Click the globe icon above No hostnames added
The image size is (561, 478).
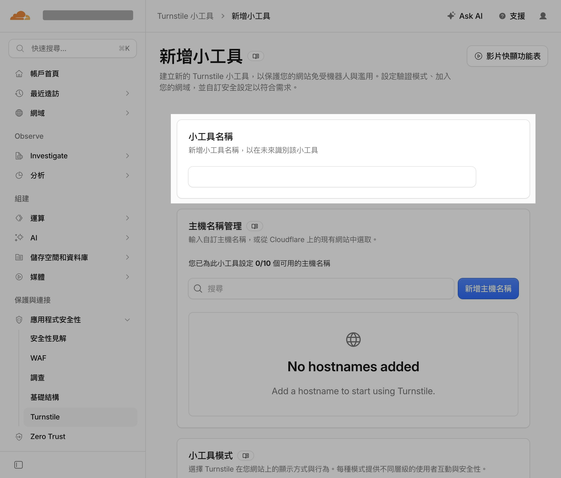(353, 340)
